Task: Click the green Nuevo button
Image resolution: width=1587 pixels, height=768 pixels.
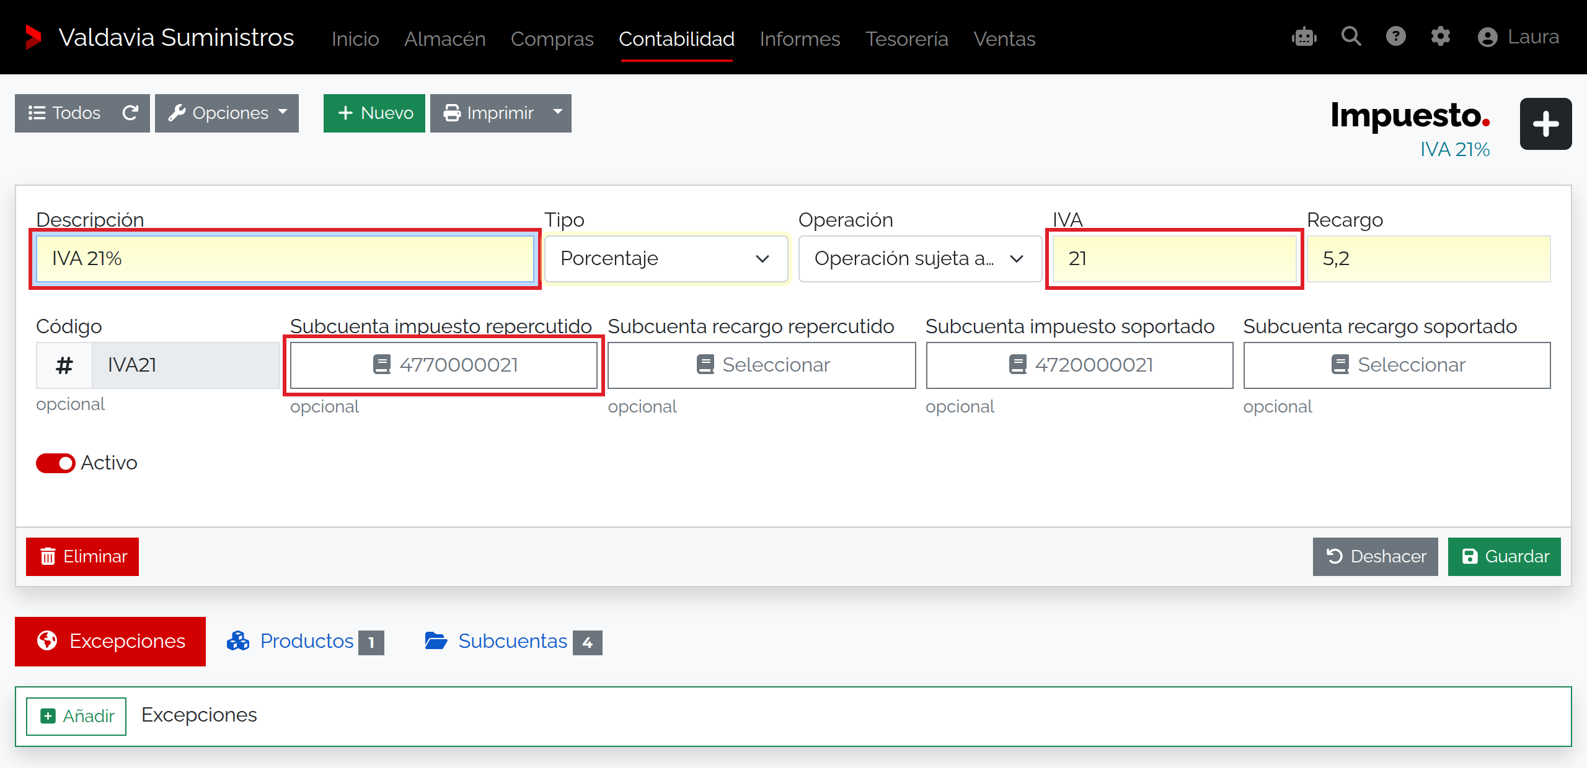Action: (374, 113)
